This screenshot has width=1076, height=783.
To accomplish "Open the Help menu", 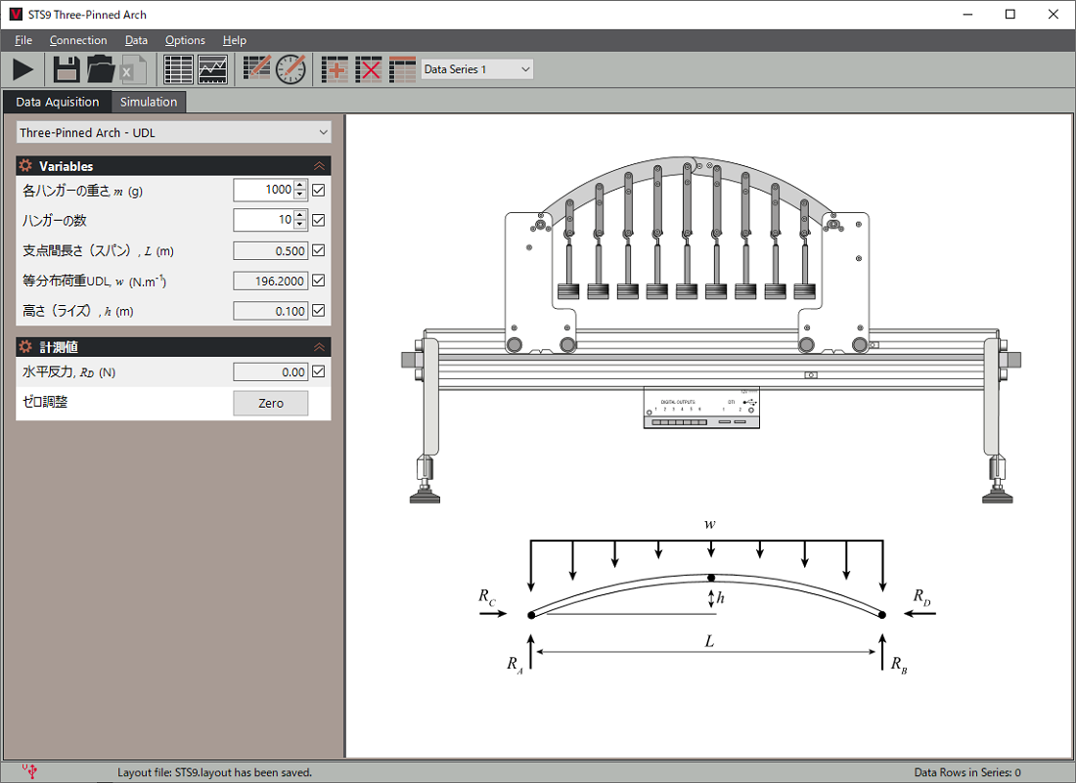I will pyautogui.click(x=234, y=40).
